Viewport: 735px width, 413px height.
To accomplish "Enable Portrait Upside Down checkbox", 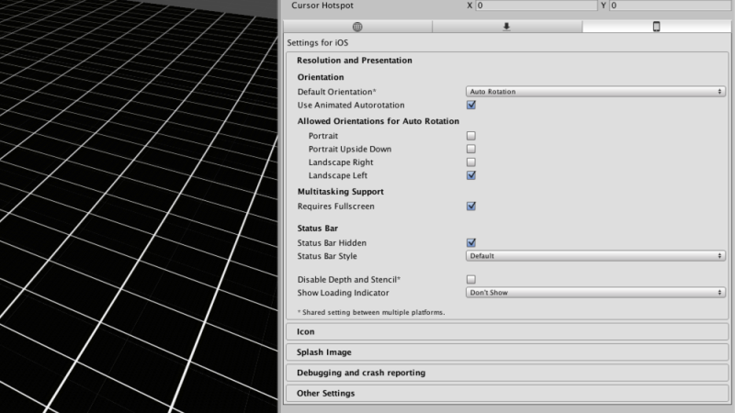I will tap(471, 149).
